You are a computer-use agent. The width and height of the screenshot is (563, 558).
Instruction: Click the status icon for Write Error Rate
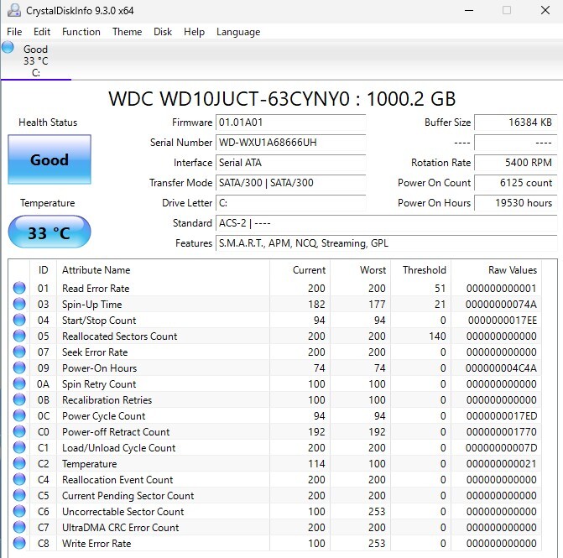19,543
